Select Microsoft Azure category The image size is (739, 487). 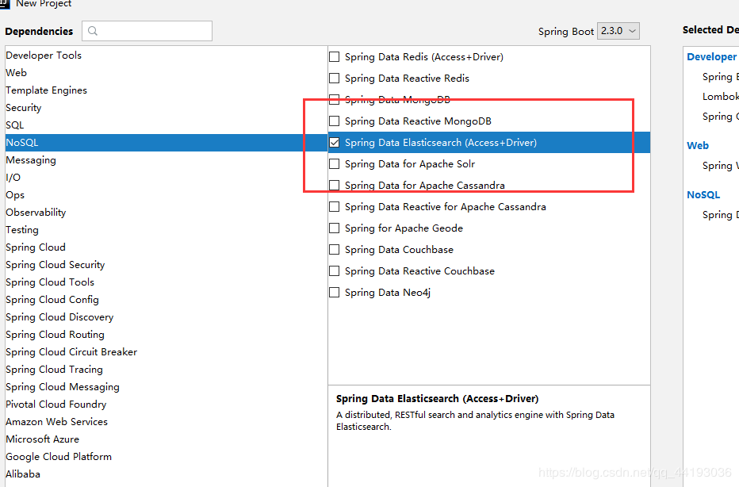[166, 439]
